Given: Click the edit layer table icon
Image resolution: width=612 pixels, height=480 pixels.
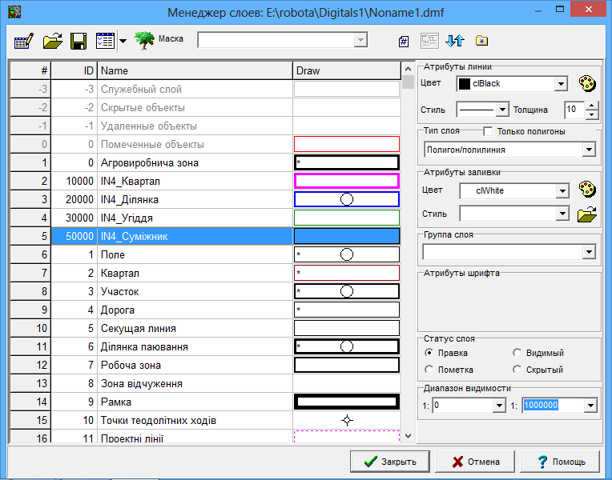Looking at the screenshot, I should pos(24,41).
